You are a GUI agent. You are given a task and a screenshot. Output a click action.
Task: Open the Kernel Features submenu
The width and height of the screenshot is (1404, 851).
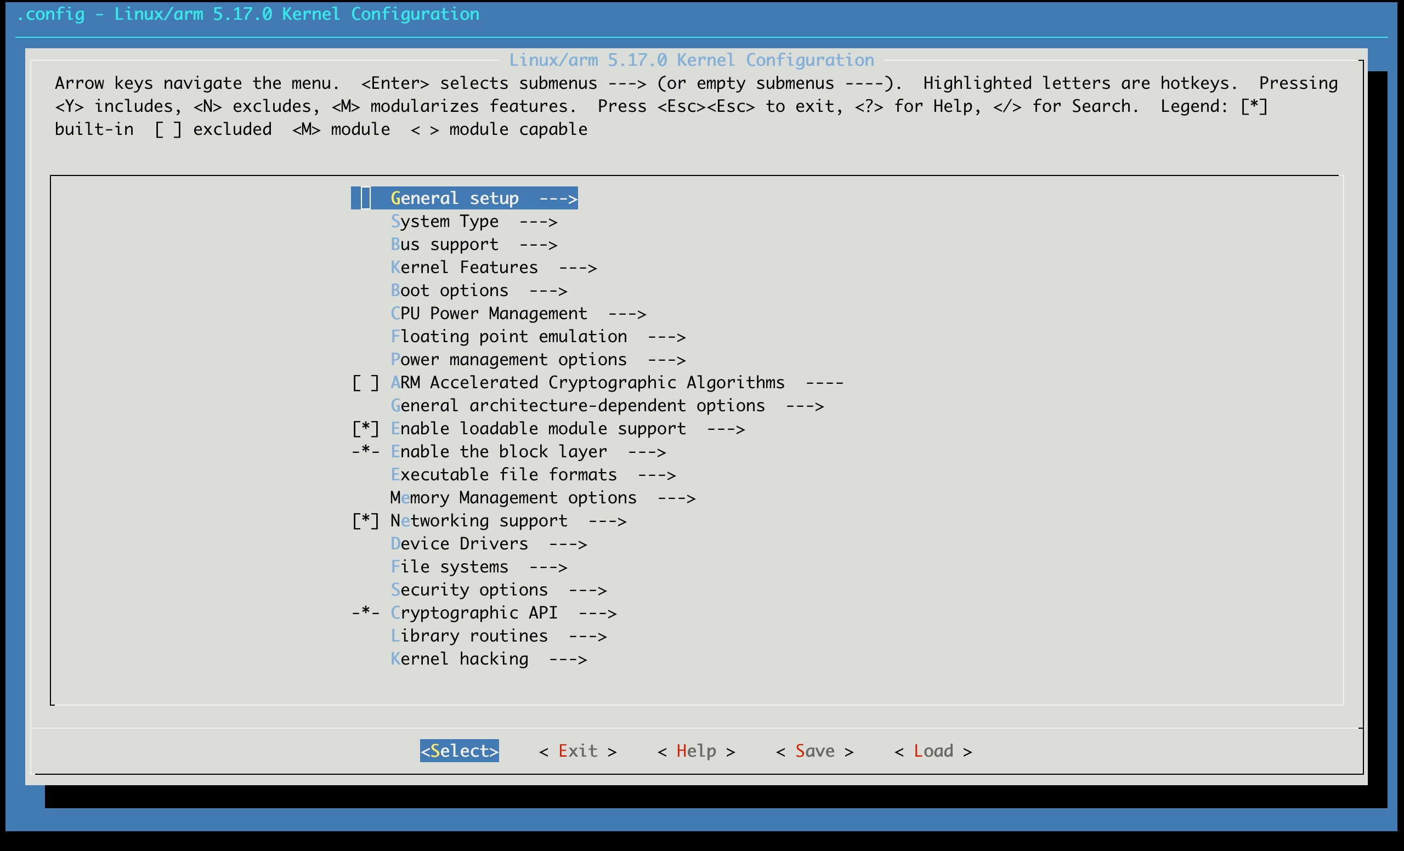(494, 268)
